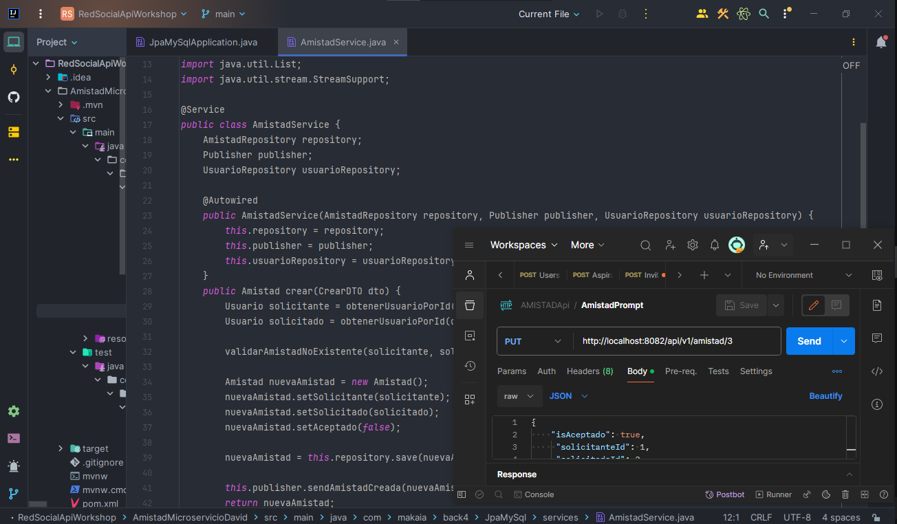
Task: Expand the .mvn folder in Project tree
Action: (x=61, y=105)
